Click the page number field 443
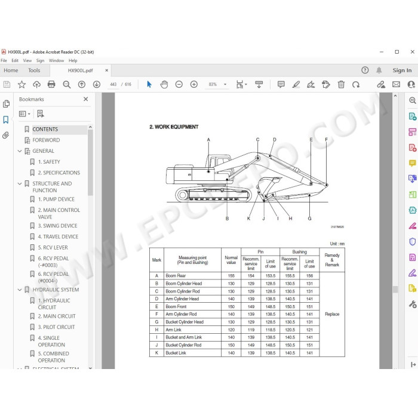Image resolution: width=418 pixels, height=418 pixels. coord(113,85)
